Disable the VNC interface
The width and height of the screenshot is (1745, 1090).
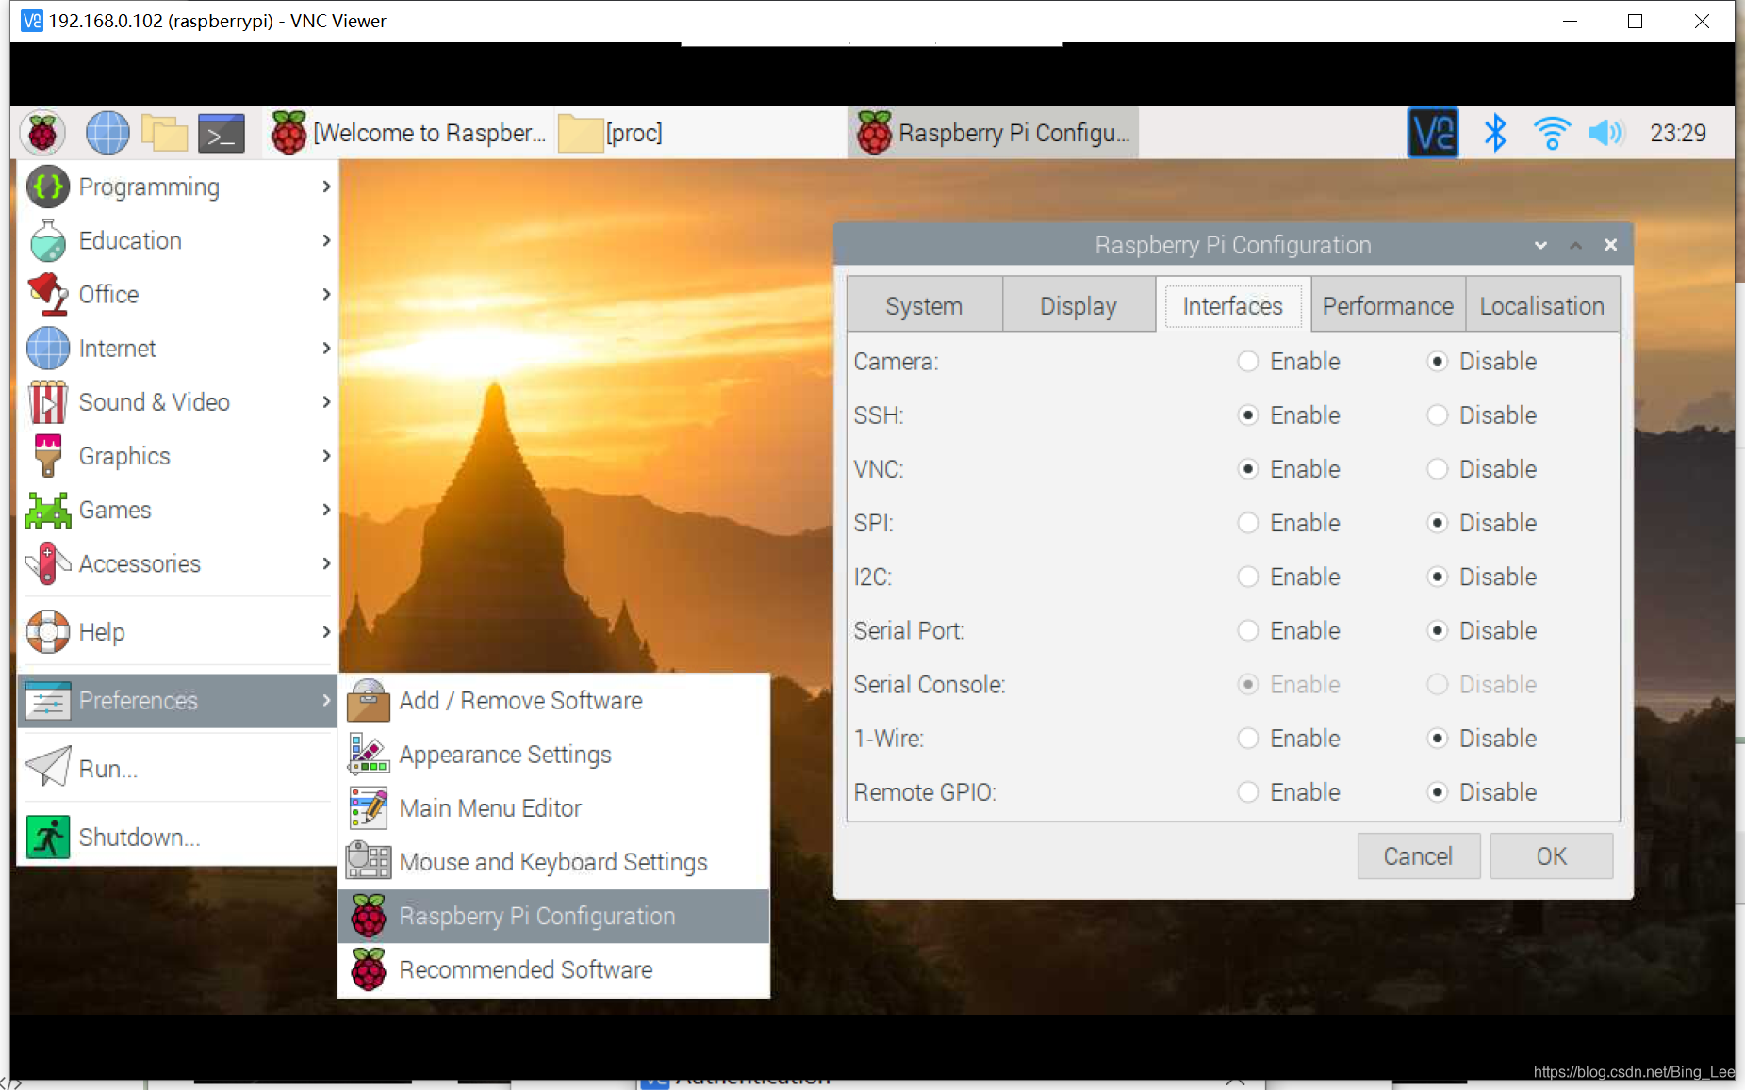[1438, 468]
